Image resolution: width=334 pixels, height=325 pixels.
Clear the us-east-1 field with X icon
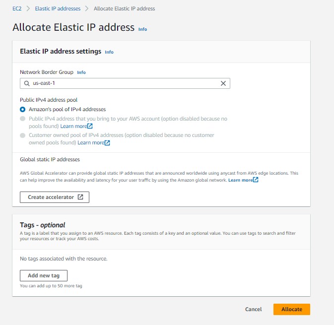pyautogui.click(x=223, y=83)
